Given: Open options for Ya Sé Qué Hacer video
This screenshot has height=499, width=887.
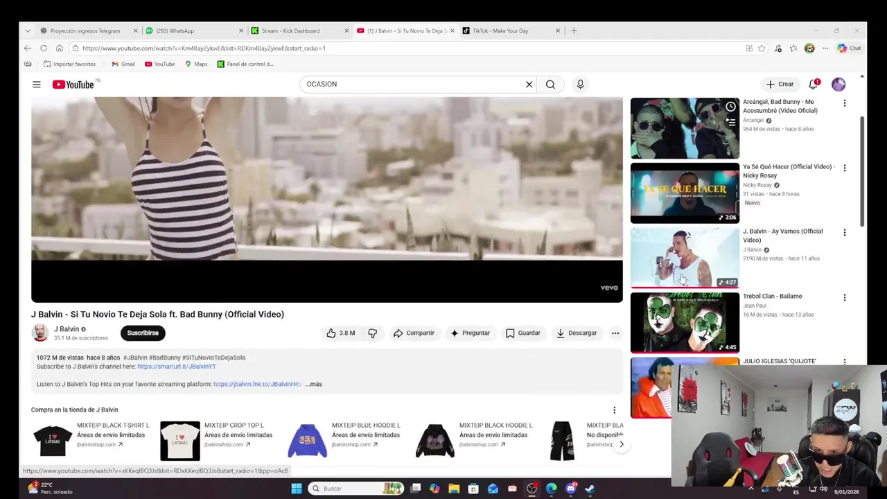Looking at the screenshot, I should (x=844, y=168).
